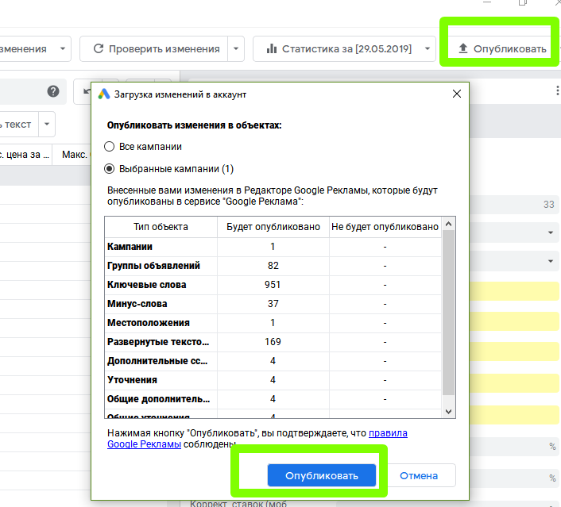Image resolution: width=561 pixels, height=507 pixels.
Task: Click scrollbar down arrow in objects table
Action: 448,412
